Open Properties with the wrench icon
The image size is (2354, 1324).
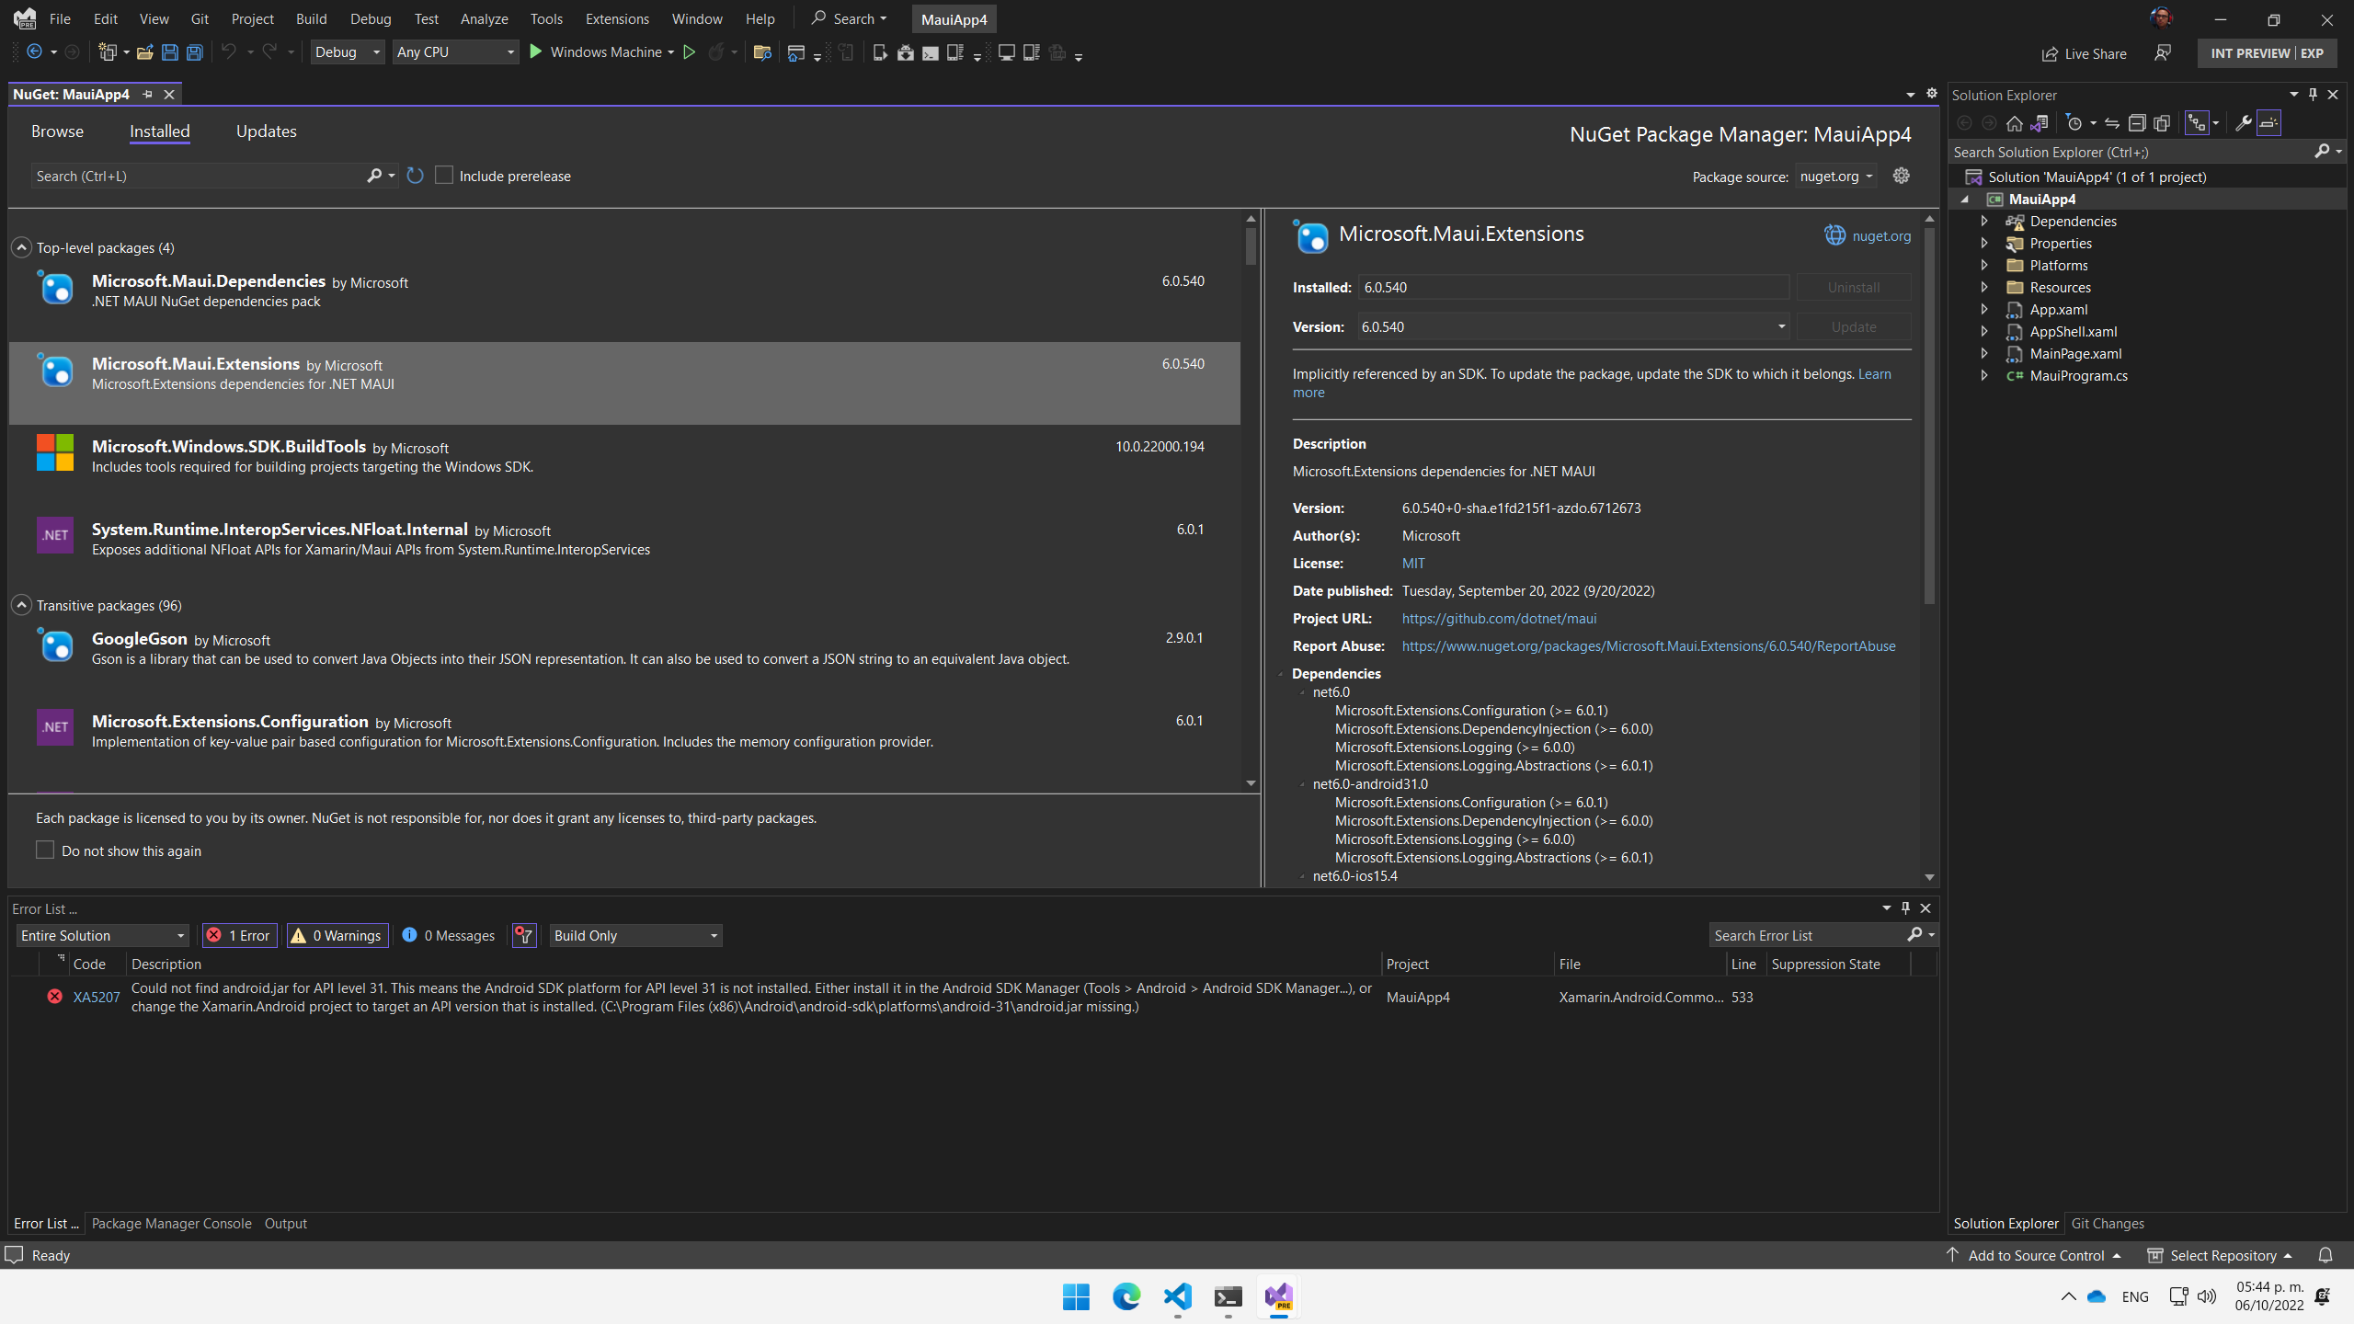[2244, 121]
